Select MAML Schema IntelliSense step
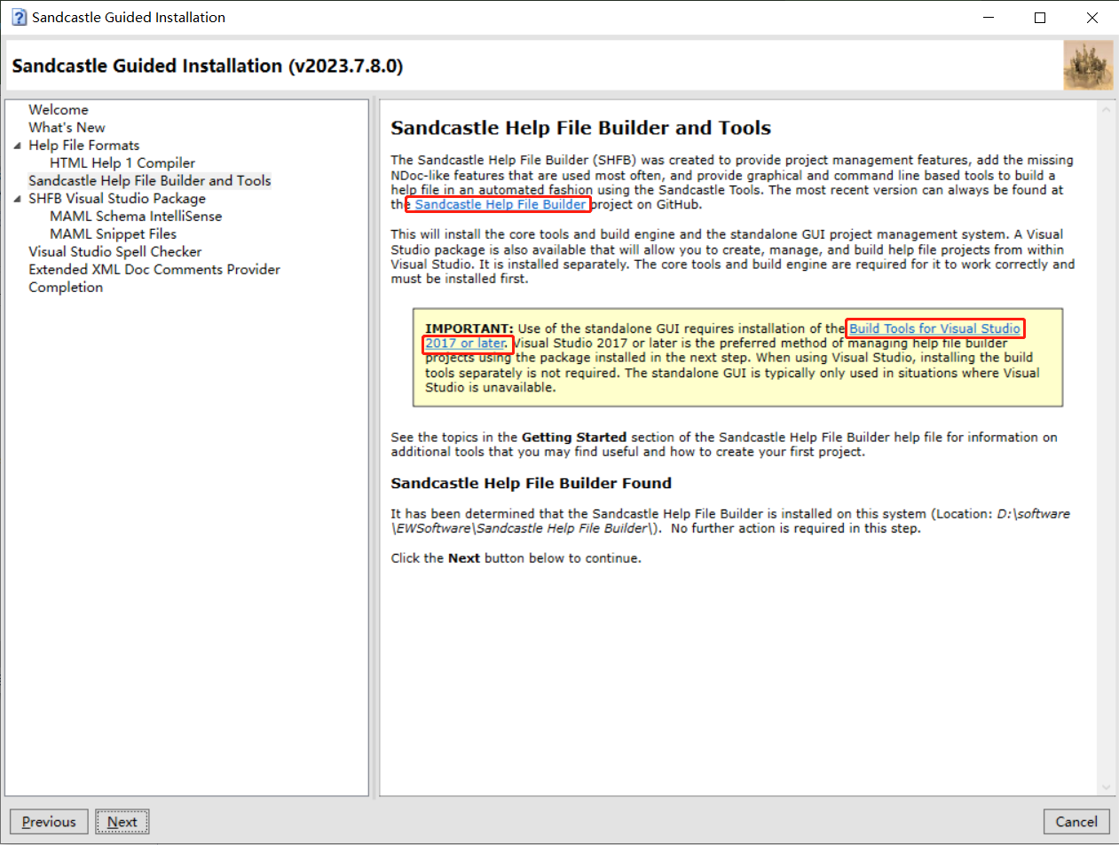This screenshot has height=845, width=1119. pyautogui.click(x=136, y=217)
